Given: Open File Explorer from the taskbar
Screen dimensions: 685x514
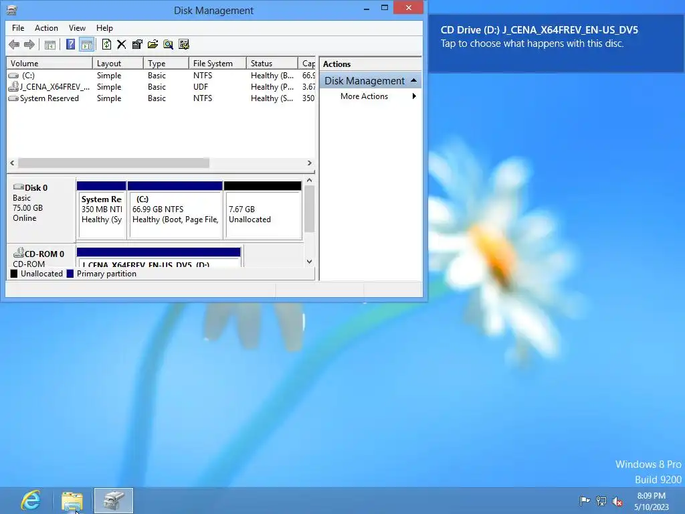Looking at the screenshot, I should tap(72, 501).
